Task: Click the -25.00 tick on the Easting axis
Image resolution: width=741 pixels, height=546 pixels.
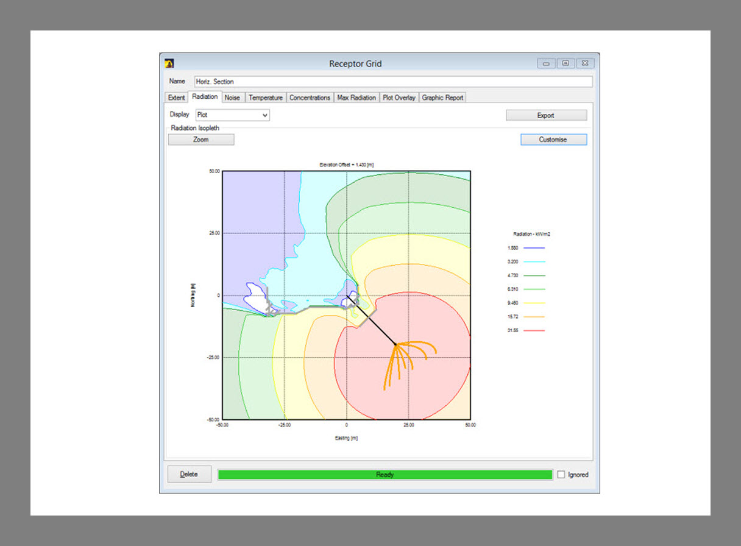Action: [x=284, y=425]
